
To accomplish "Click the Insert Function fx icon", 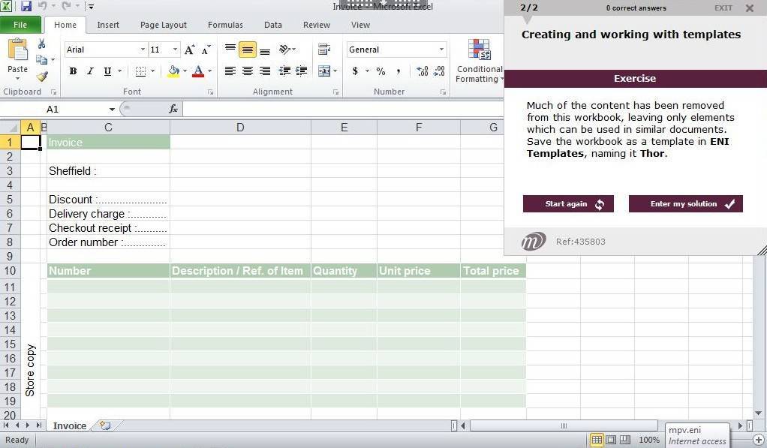I will point(173,109).
